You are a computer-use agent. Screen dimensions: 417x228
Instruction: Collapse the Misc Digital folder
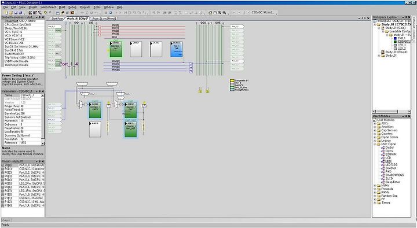375,144
